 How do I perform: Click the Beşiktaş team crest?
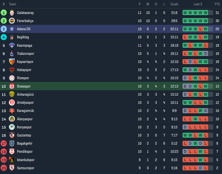12,37
